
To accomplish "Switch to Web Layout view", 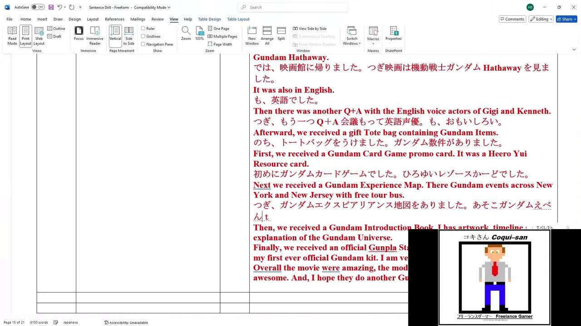I will 39,36.
